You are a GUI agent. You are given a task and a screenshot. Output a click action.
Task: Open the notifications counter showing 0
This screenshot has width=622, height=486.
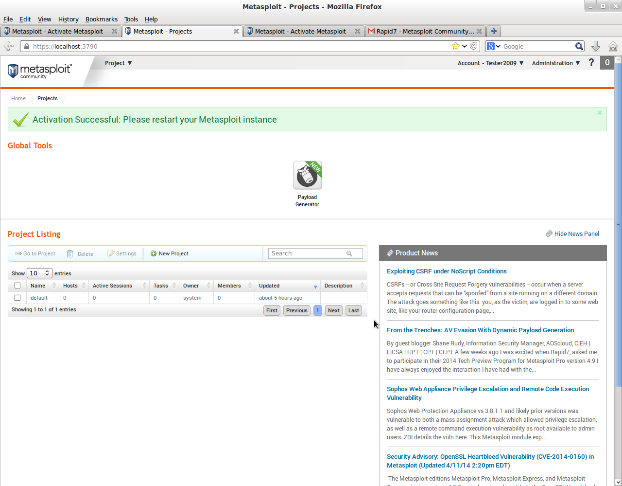[x=607, y=62]
